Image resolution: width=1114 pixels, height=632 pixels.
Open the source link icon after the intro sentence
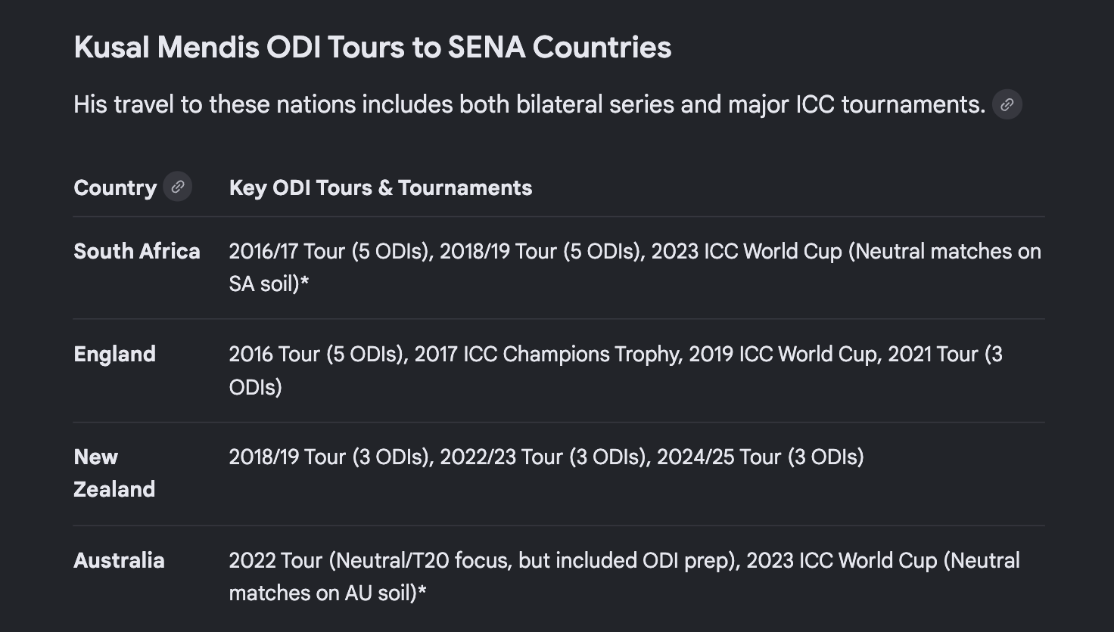[x=1007, y=104]
